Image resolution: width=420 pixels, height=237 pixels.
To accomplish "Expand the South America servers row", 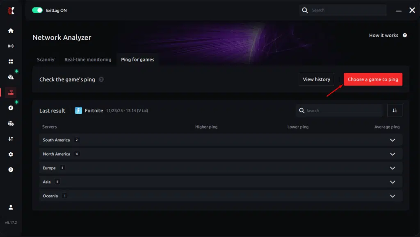I will (221, 140).
